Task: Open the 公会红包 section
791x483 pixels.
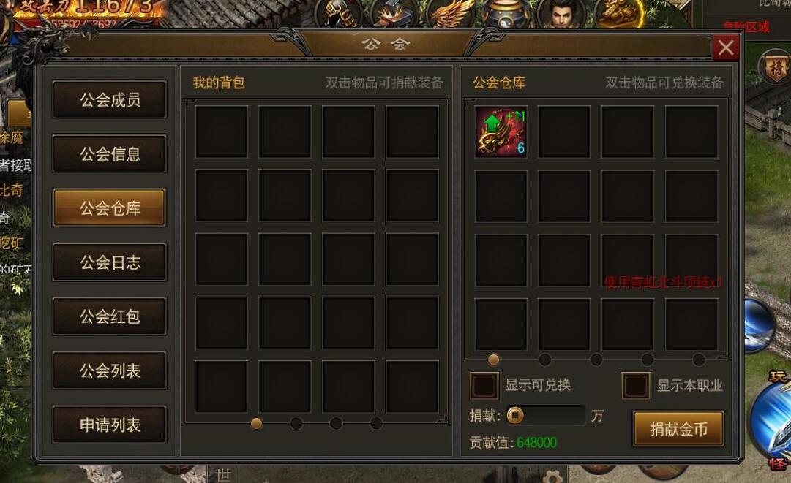Action: coord(110,316)
